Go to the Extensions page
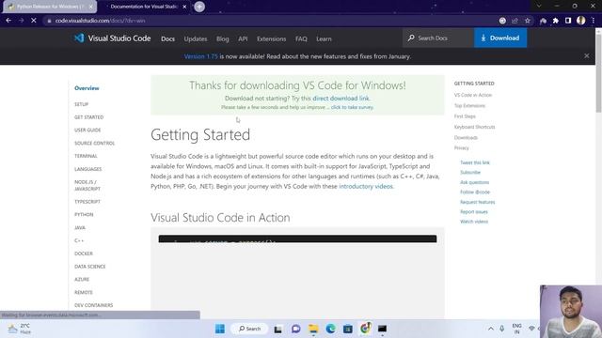The width and height of the screenshot is (602, 338). tap(272, 38)
